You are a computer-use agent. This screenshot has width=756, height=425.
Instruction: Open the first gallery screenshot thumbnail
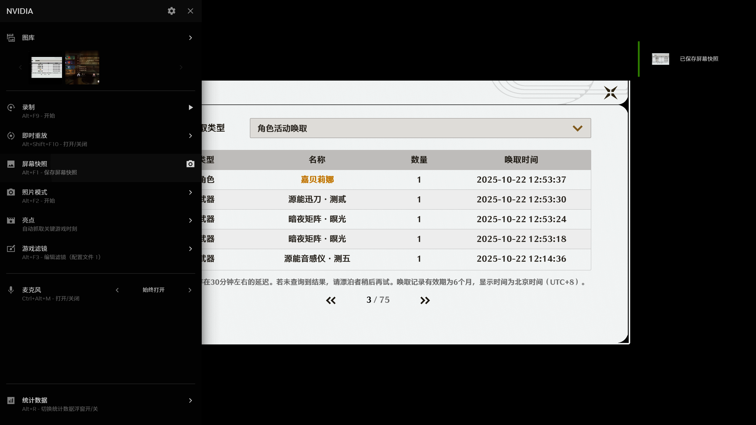[47, 67]
